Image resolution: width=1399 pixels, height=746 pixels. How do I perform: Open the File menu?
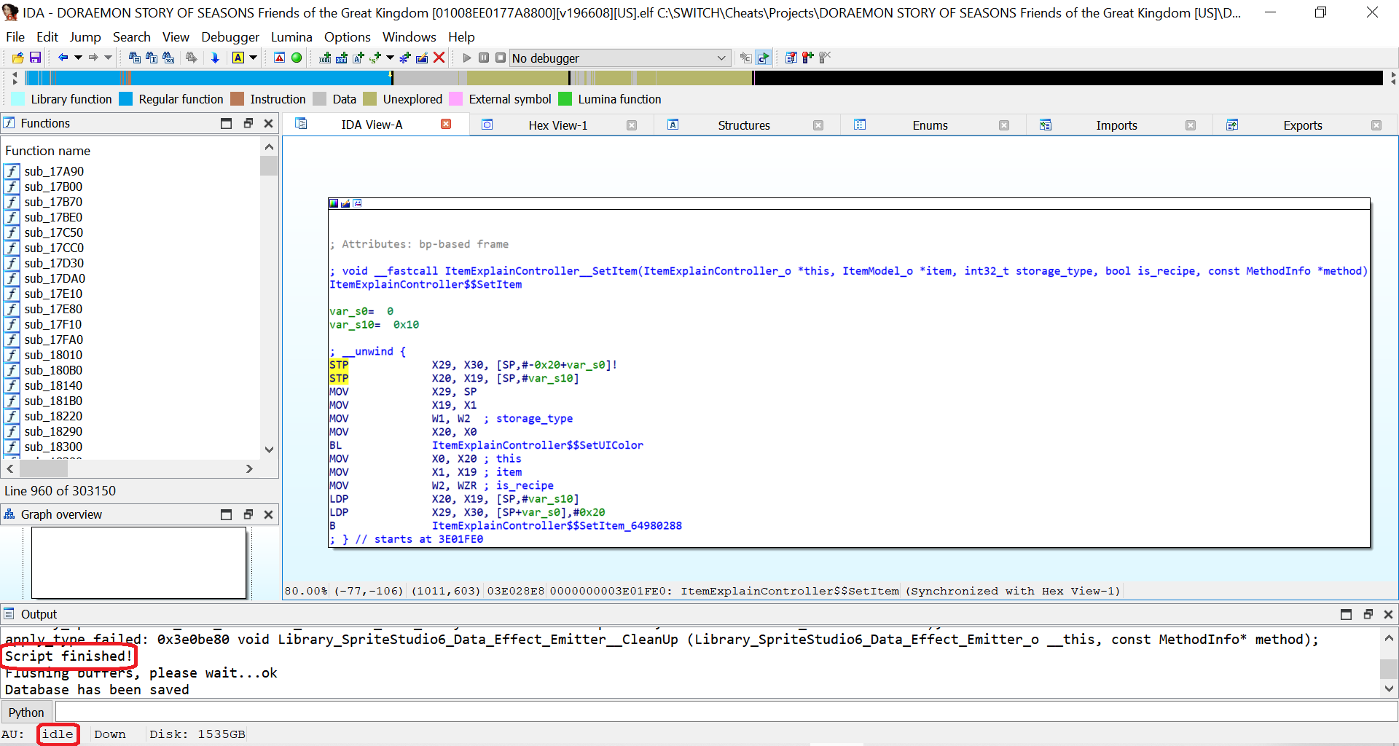point(15,36)
